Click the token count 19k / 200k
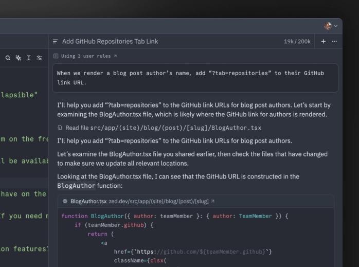359x267 pixels. 297,42
